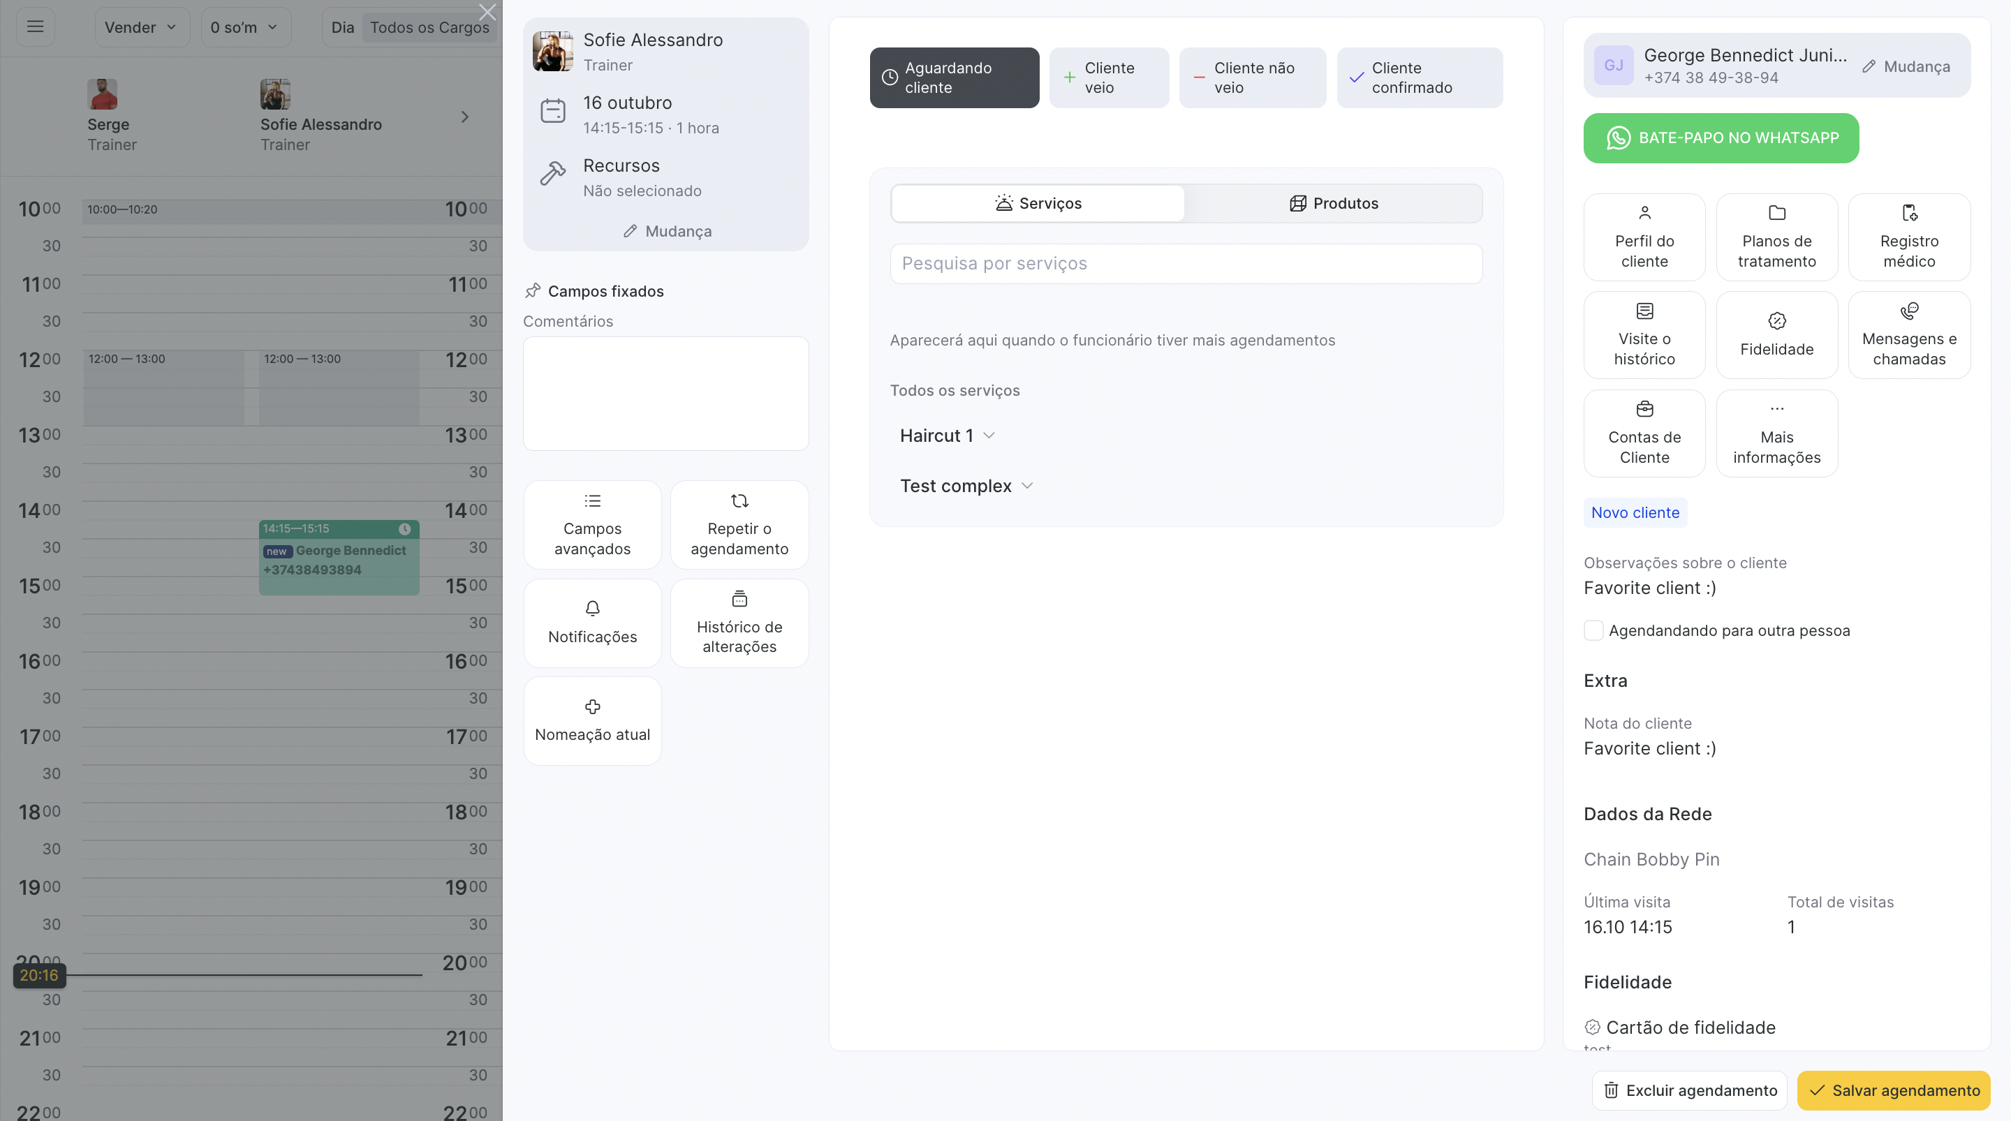The height and width of the screenshot is (1121, 2011).
Task: Mark status Cliente confirmado
Action: [x=1418, y=78]
